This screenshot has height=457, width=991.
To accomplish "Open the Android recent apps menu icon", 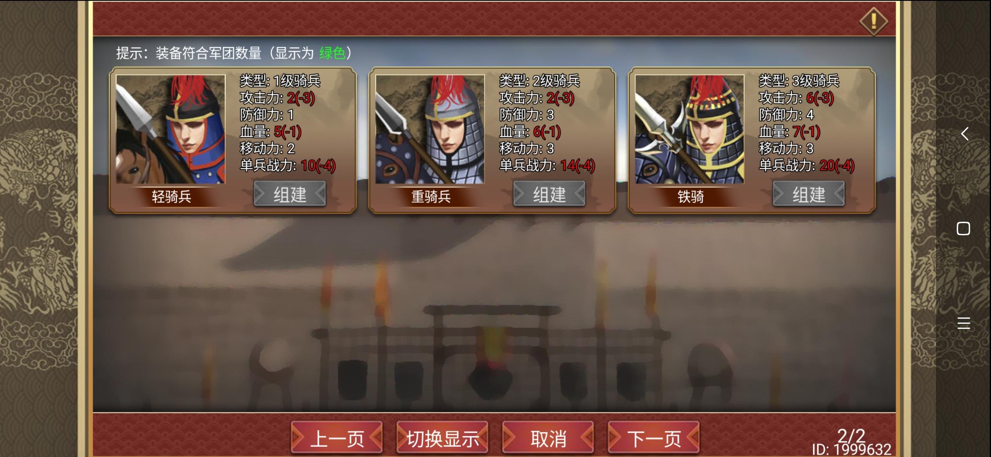I will (x=964, y=323).
